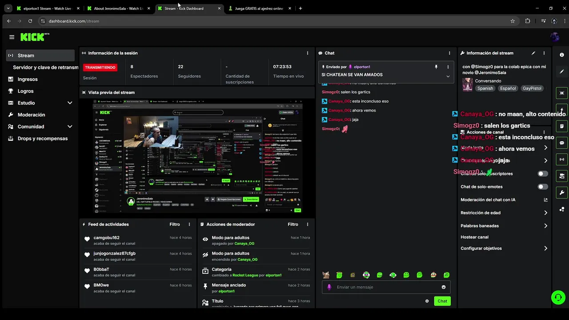Click the pin icon on the pinned message

pos(436,67)
